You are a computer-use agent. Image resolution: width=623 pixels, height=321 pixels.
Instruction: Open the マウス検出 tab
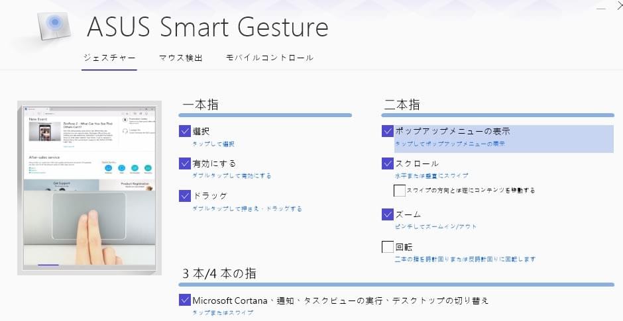pos(181,58)
